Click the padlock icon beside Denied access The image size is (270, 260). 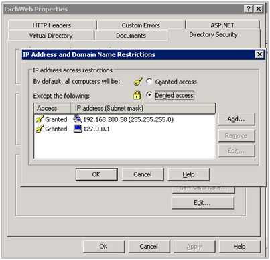click(137, 95)
